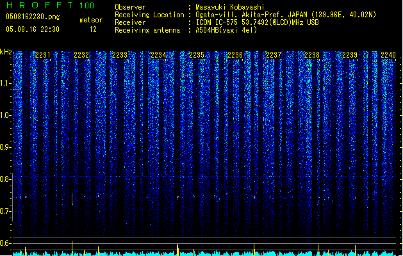
Task: Click the 0.8 kHz axis tick label
Action: point(6,179)
